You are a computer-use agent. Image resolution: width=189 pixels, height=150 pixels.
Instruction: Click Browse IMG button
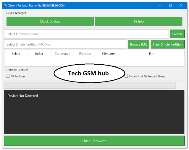138,44
